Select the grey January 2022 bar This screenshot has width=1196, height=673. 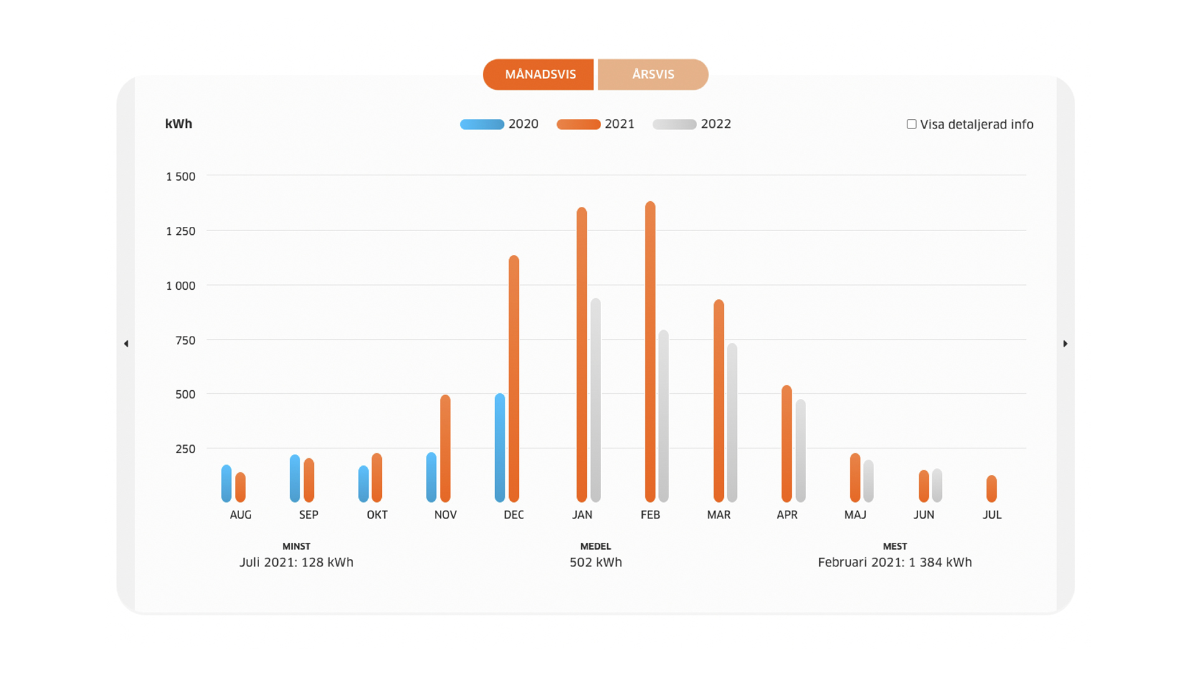click(x=596, y=400)
